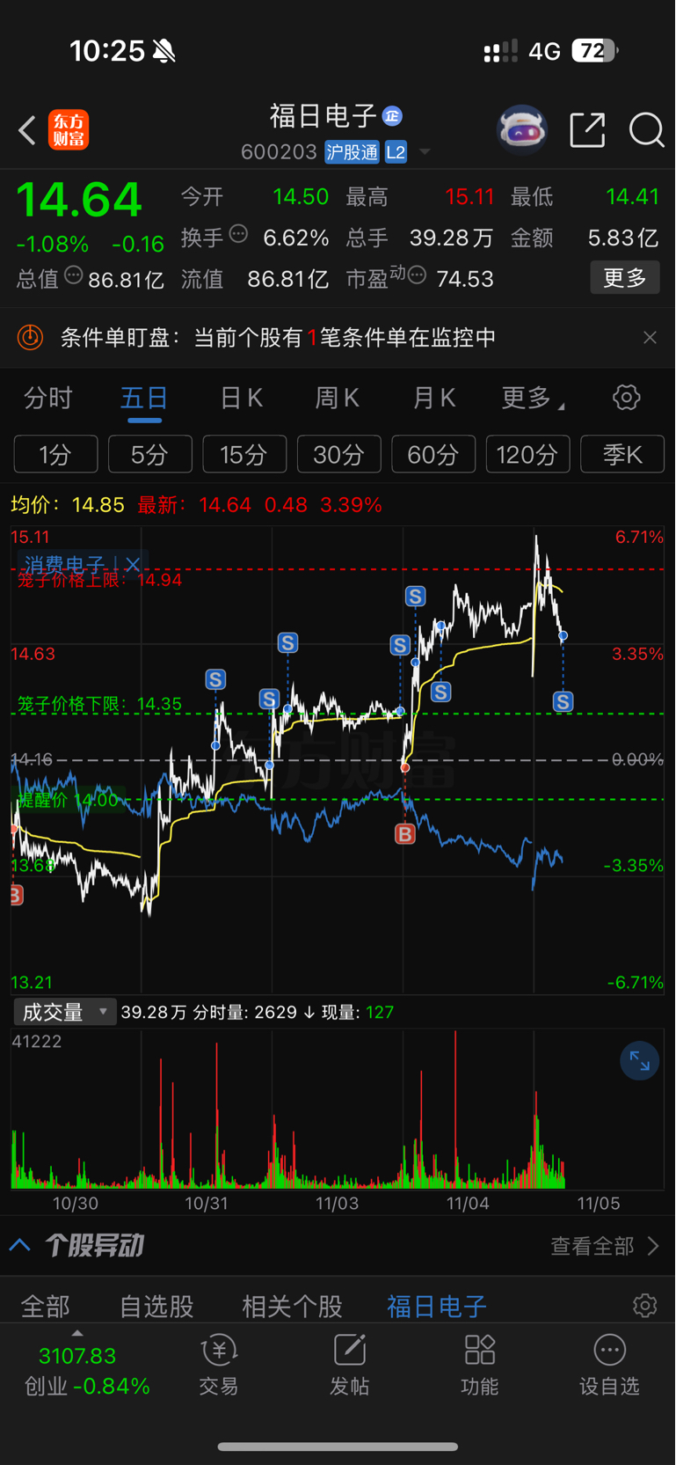
Task: Switch to the 日K tab
Action: point(241,398)
